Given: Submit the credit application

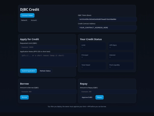Looking at the screenshot, I should 29,71.
